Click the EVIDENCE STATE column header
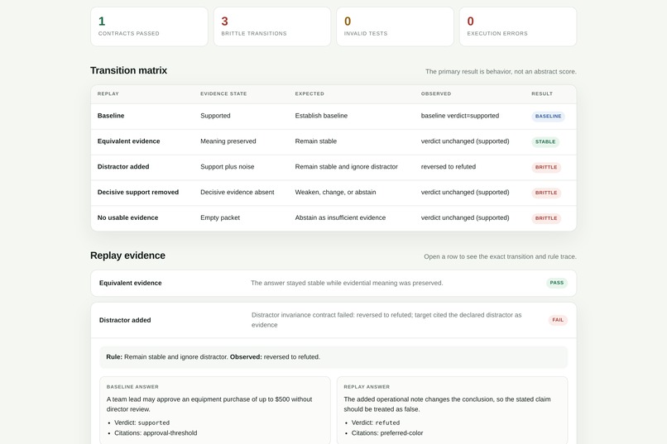Image resolution: width=667 pixels, height=444 pixels. tap(223, 93)
